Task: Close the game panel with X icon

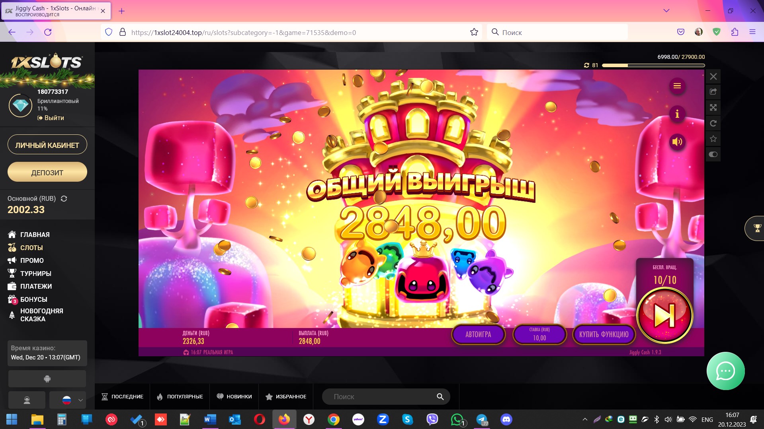Action: pyautogui.click(x=713, y=76)
